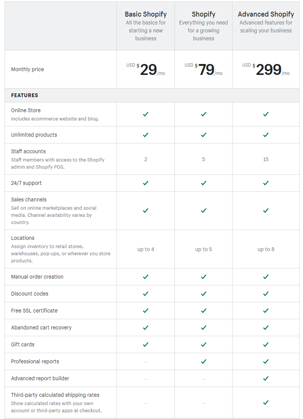Click Unlimited products checkmark in Shopify column
This screenshot has width=303, height=419.
click(204, 135)
